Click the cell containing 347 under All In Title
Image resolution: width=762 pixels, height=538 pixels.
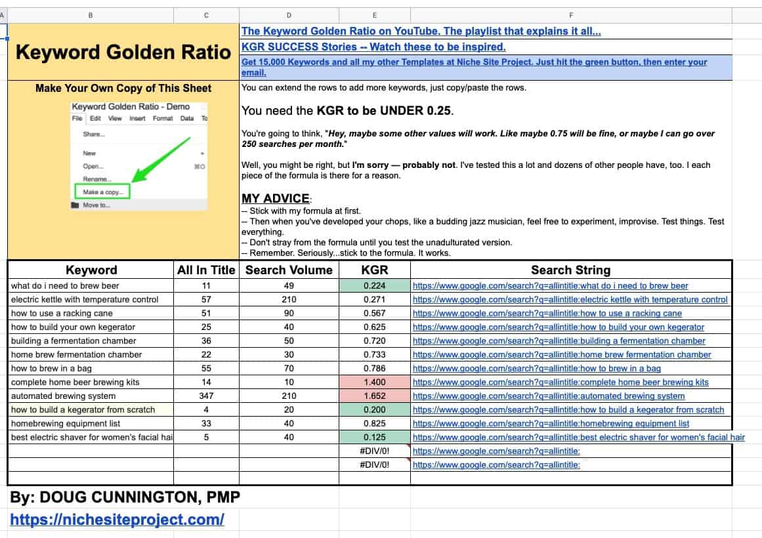206,396
